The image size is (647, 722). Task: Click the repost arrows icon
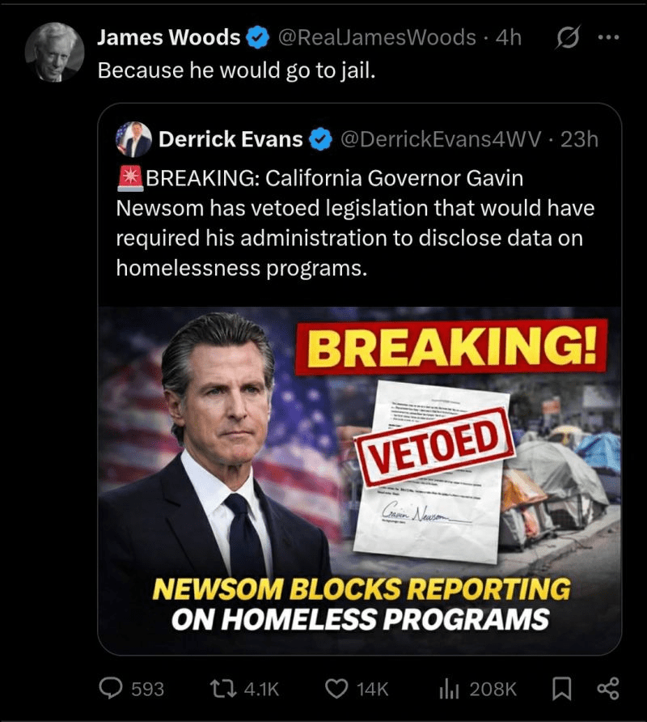click(x=220, y=688)
